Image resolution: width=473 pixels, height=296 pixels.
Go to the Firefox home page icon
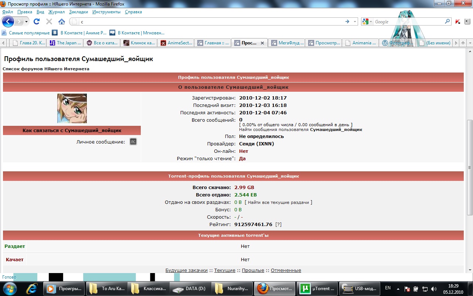pyautogui.click(x=62, y=21)
